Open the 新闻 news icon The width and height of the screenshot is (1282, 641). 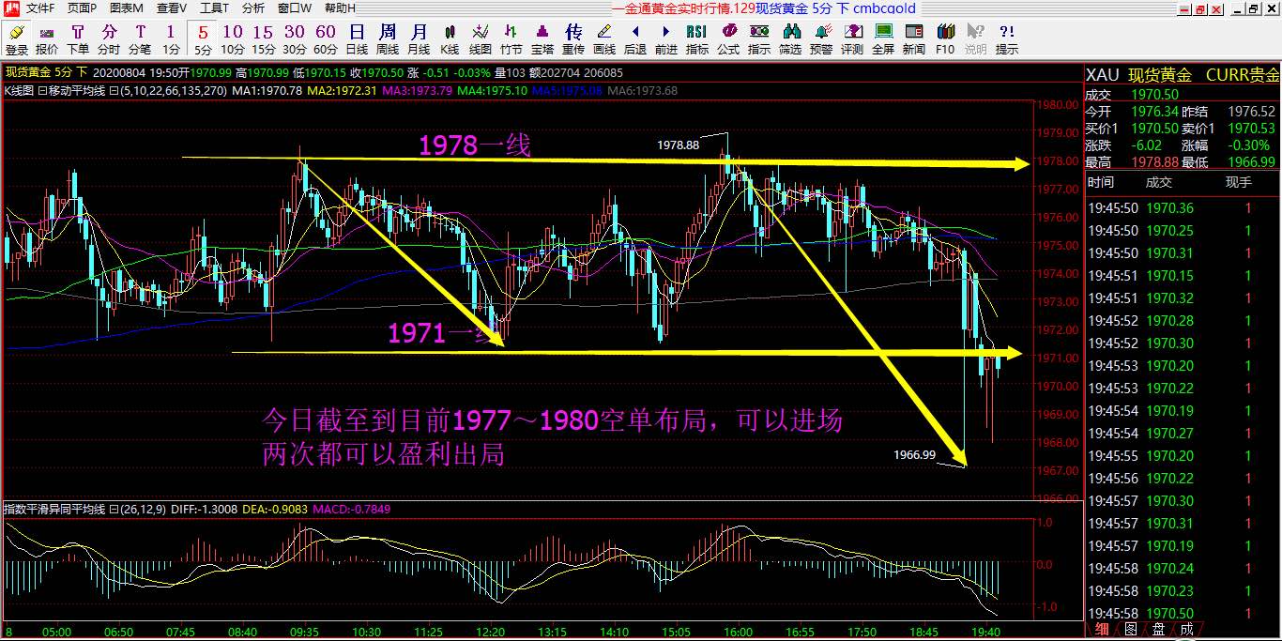click(x=914, y=40)
